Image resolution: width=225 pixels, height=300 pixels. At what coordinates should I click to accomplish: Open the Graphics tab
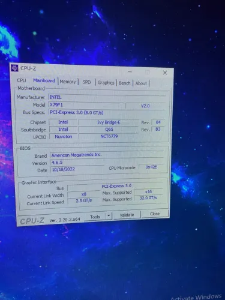point(106,83)
